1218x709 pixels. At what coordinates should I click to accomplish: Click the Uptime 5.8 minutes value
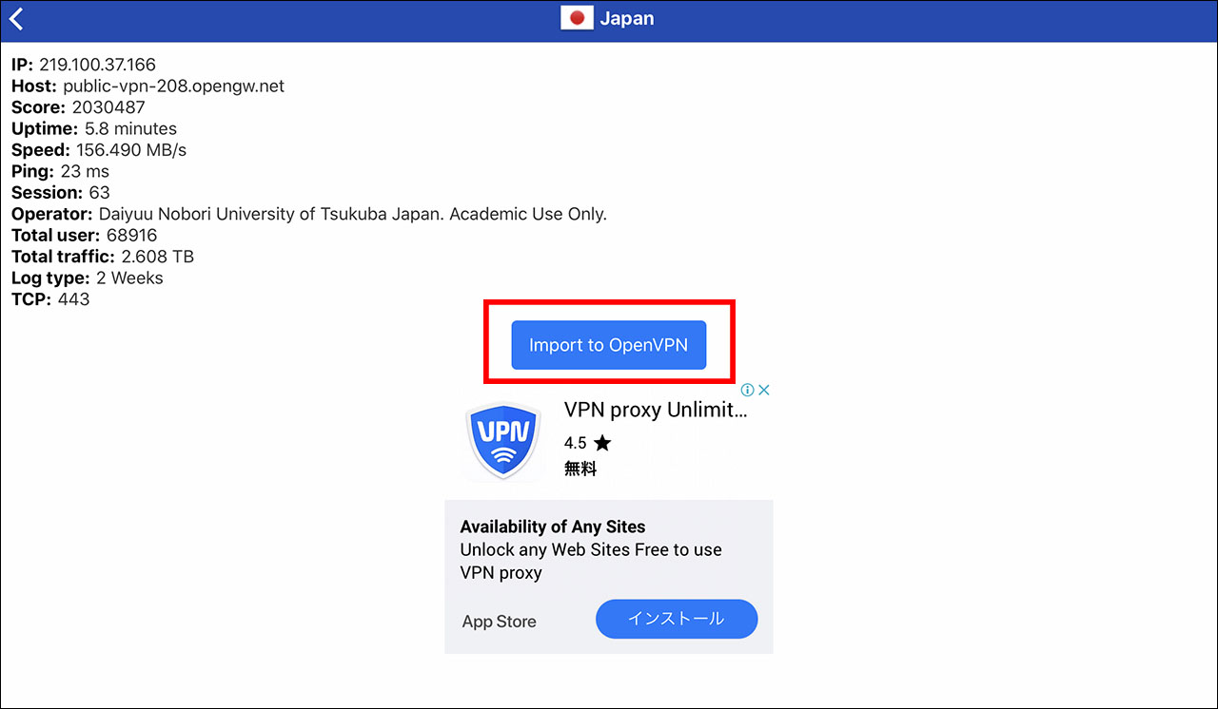coord(130,128)
